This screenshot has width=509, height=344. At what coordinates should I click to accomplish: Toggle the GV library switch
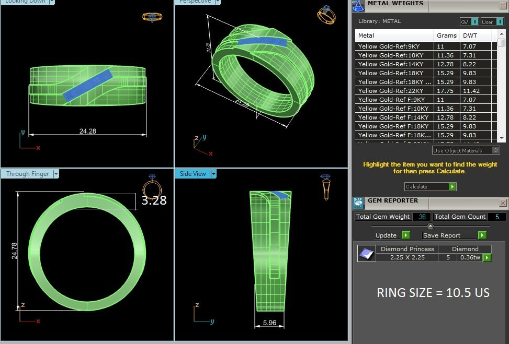(x=469, y=22)
